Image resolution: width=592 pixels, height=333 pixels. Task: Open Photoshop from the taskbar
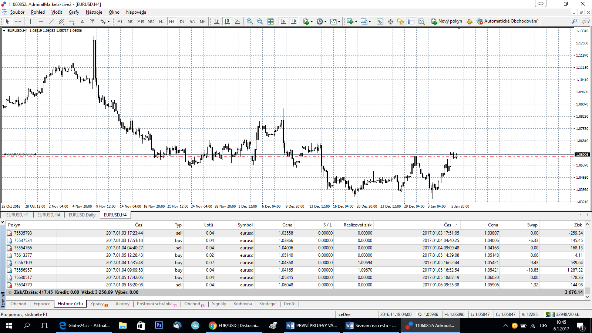(x=159, y=326)
